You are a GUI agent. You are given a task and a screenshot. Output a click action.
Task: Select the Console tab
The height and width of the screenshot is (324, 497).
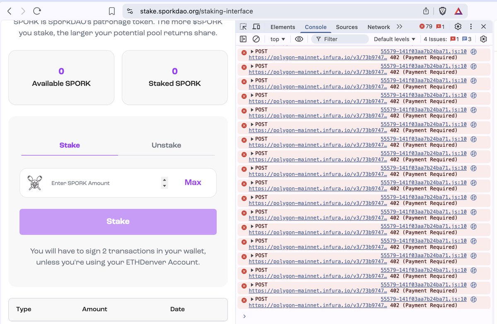[x=316, y=27]
